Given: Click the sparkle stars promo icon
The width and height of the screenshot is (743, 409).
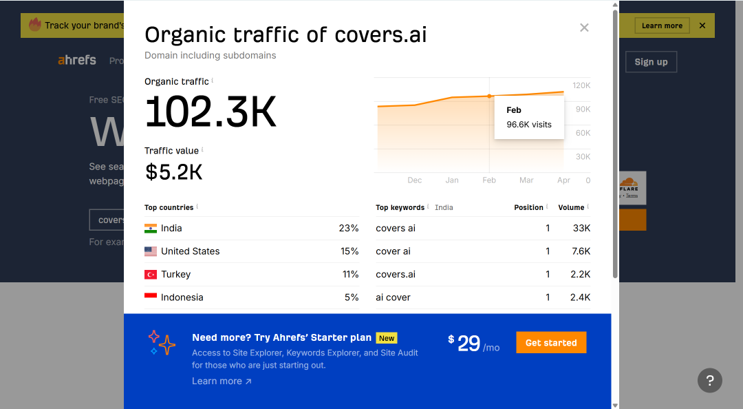Looking at the screenshot, I should point(162,343).
